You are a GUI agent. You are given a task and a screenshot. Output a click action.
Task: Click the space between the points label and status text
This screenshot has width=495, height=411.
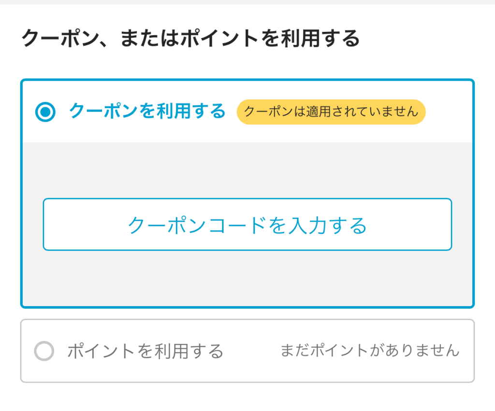[x=251, y=351]
